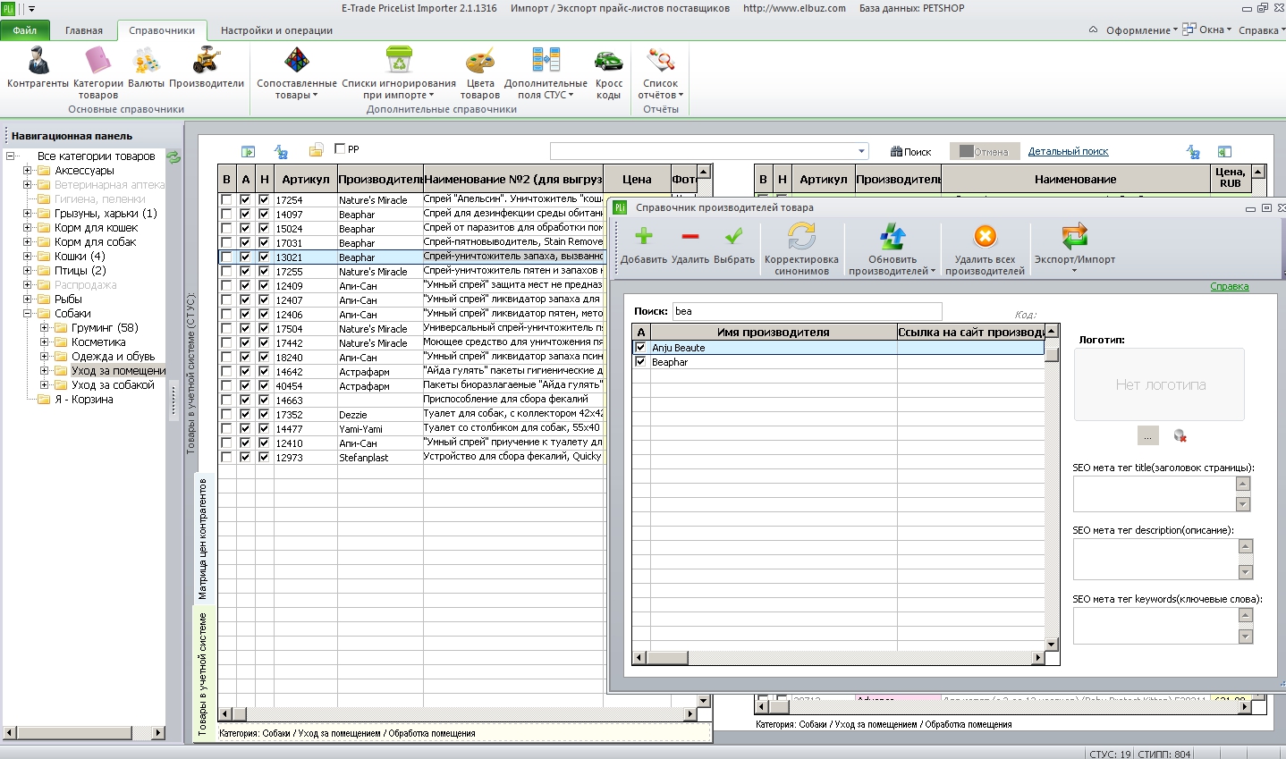Expand the Груминг (58) subcategory
Viewport: 1286px width, 759px height.
[x=45, y=328]
